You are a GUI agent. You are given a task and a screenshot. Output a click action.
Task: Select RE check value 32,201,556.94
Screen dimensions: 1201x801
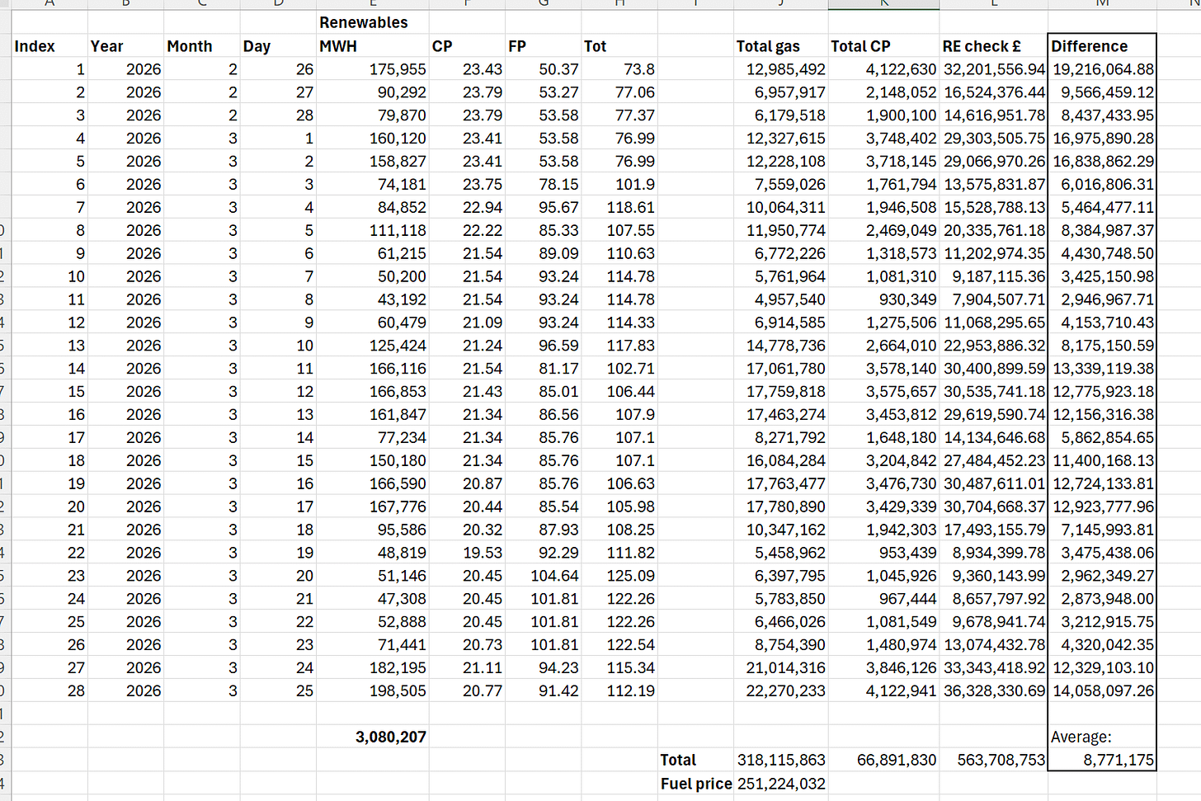[994, 69]
